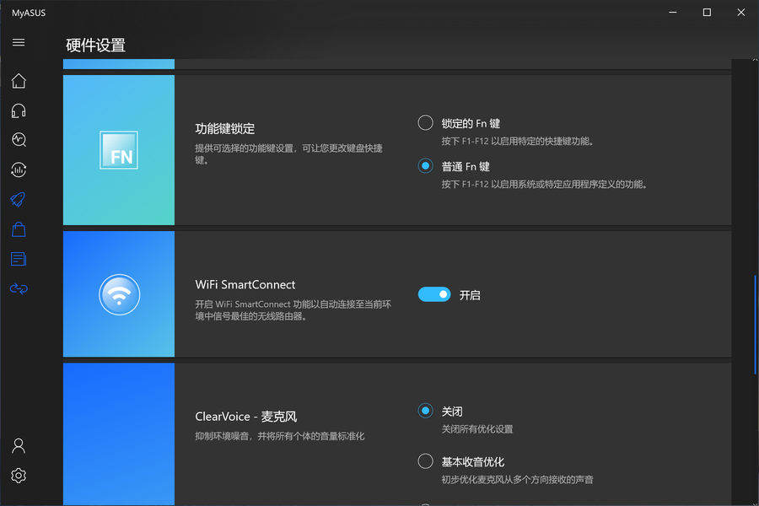Viewport: 759px width, 506px height.
Task: Click the FN key feature thumbnail
Action: coord(118,149)
